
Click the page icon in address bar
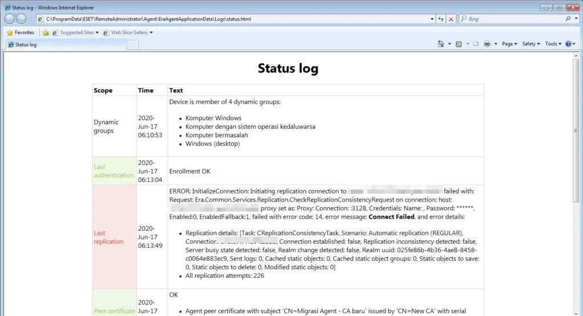(41, 19)
